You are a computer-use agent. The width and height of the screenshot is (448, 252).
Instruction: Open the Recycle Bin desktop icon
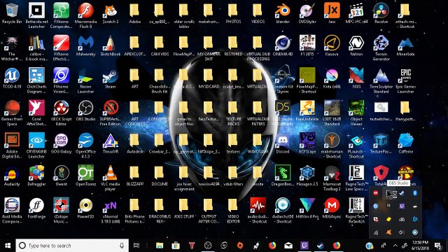click(x=12, y=13)
